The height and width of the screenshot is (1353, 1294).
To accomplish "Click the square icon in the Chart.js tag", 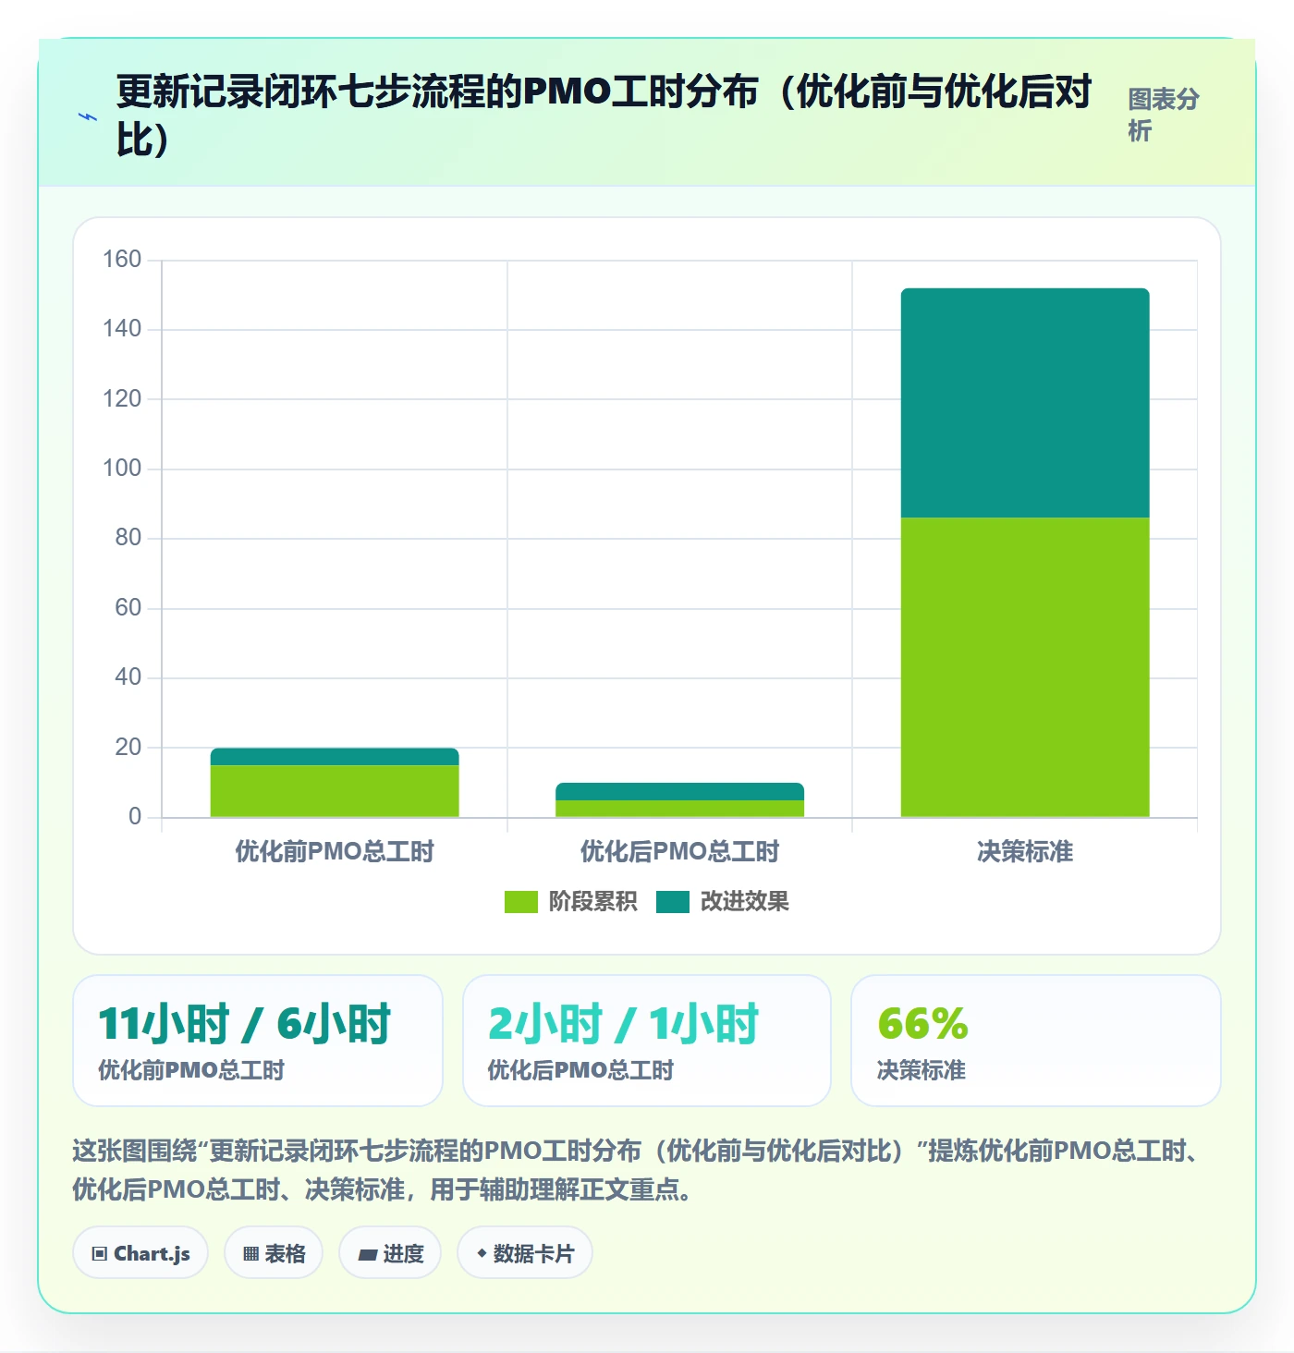I will tap(100, 1254).
